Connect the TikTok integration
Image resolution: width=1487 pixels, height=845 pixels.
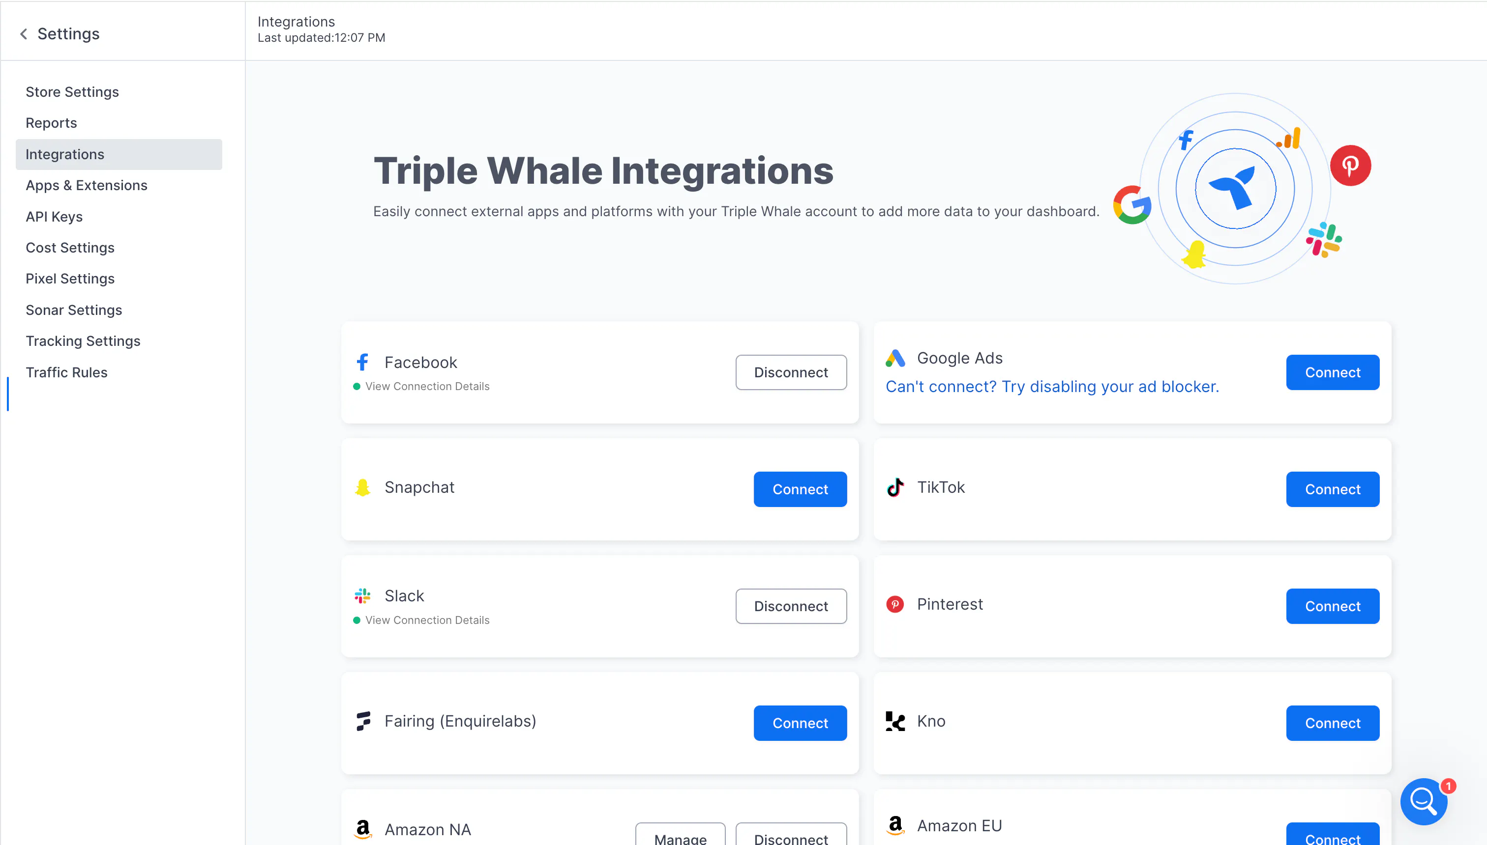click(1333, 489)
